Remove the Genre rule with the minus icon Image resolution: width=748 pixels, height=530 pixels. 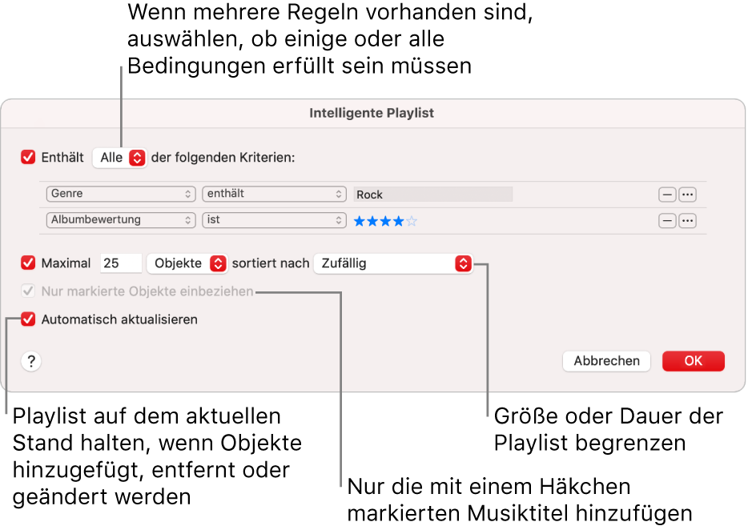click(x=667, y=194)
